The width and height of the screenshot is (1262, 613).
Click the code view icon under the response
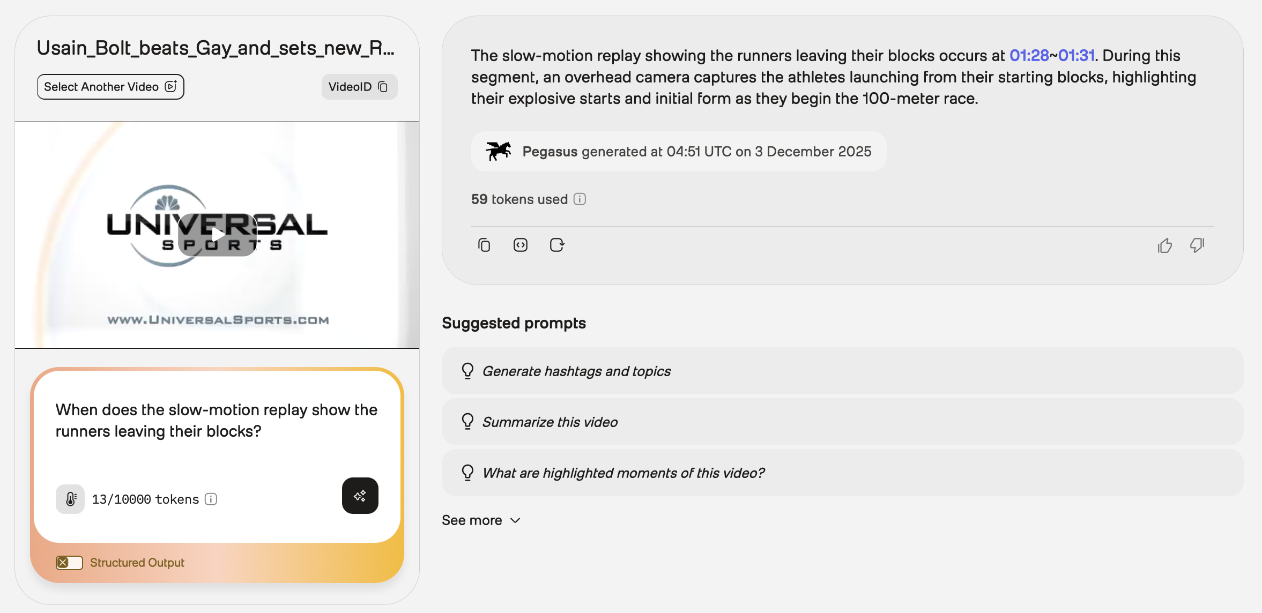point(521,245)
